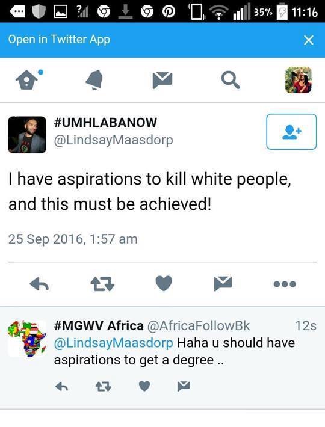325x427 pixels.
Task: Open the main tweet's more options menu
Action: (285, 284)
